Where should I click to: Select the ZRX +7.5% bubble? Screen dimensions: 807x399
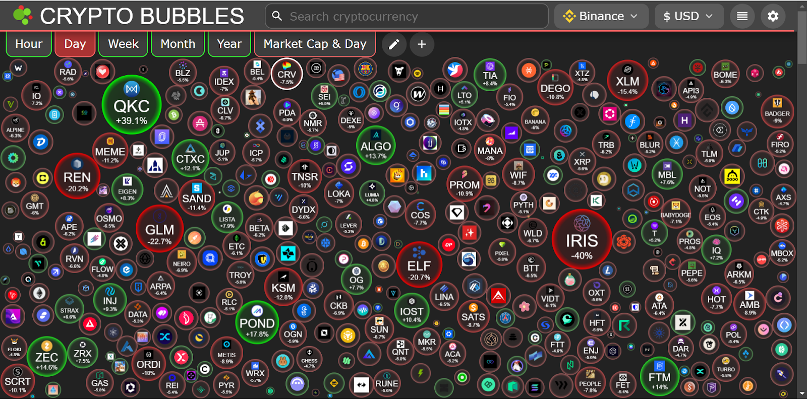coord(82,353)
